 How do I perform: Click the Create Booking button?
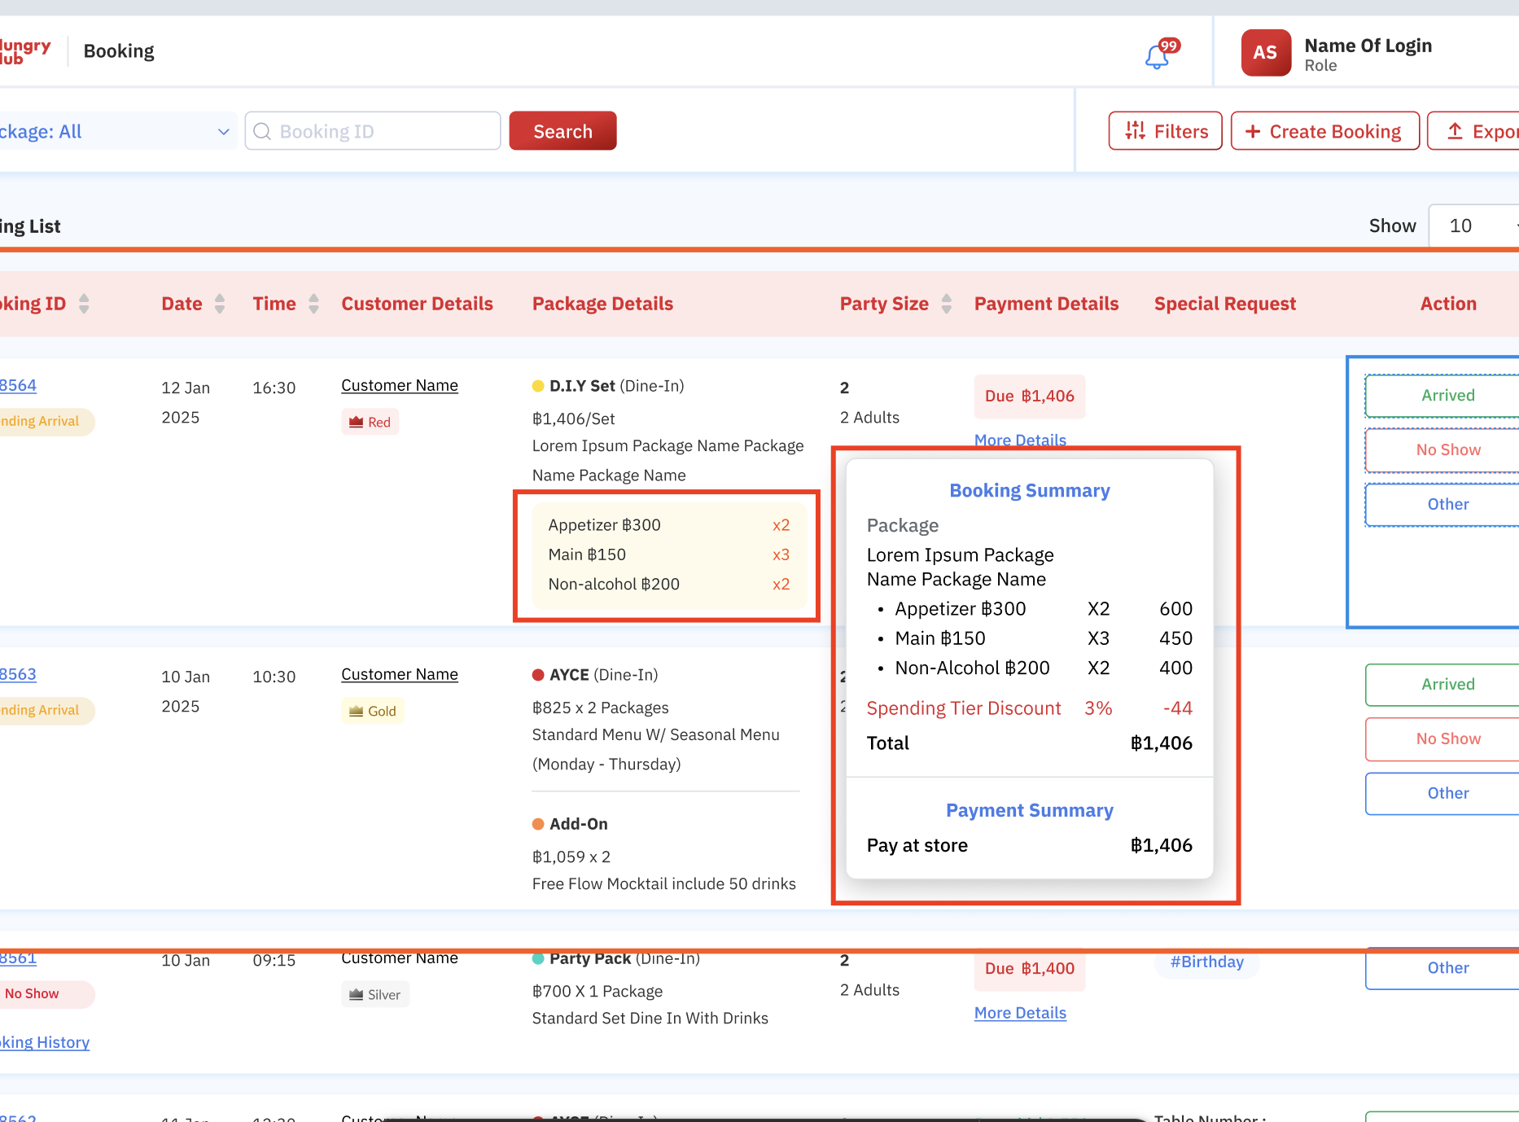click(1324, 131)
